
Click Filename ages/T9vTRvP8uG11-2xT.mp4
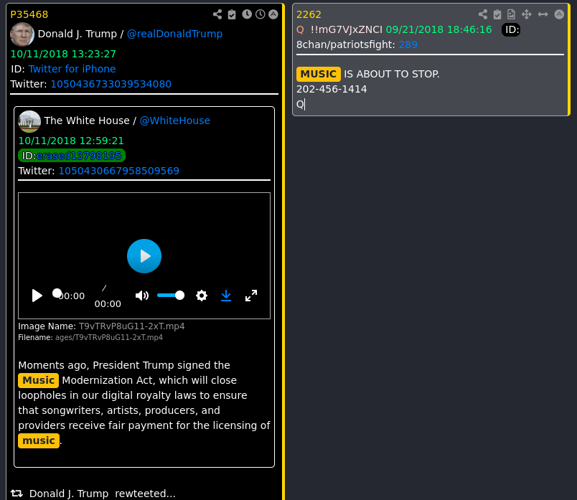[x=90, y=337]
